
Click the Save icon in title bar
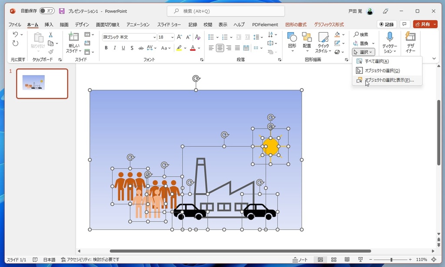62,11
